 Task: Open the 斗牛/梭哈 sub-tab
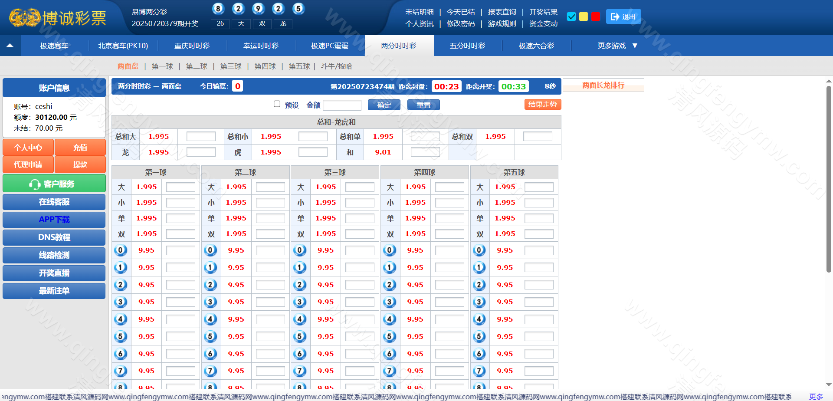(336, 66)
